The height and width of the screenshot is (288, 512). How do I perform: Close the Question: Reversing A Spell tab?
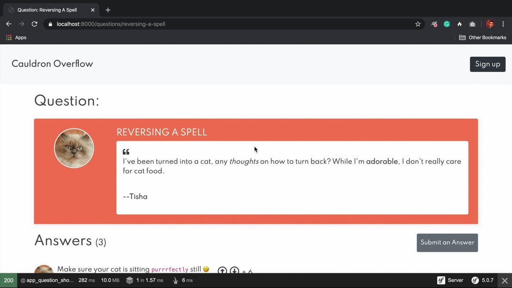(x=93, y=10)
